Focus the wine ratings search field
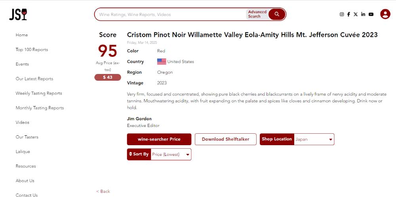Screen dimensions: 396x197 (170, 15)
